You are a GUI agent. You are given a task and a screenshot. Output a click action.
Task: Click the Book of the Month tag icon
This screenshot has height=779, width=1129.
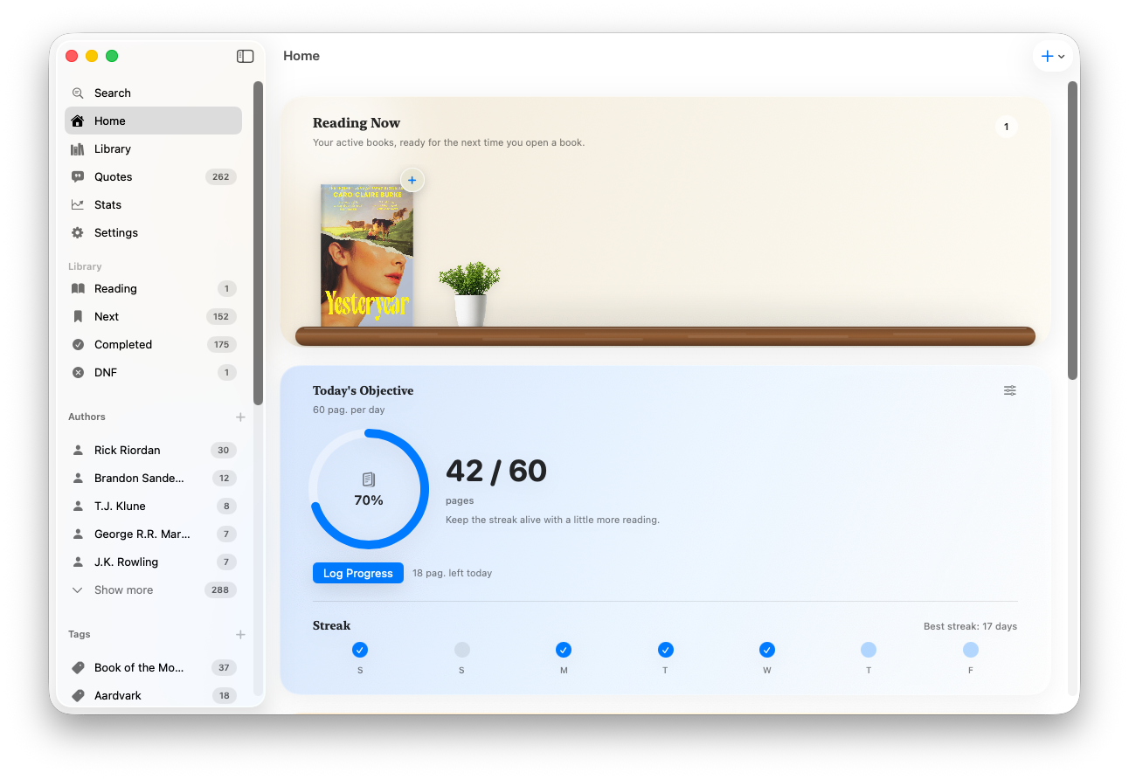(78, 668)
